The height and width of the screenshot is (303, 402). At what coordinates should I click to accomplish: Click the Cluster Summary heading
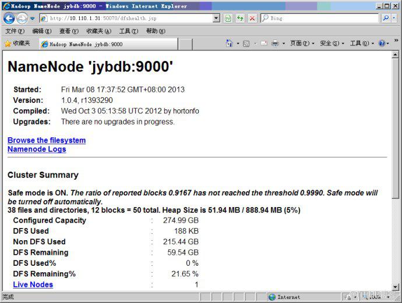pyautogui.click(x=43, y=175)
